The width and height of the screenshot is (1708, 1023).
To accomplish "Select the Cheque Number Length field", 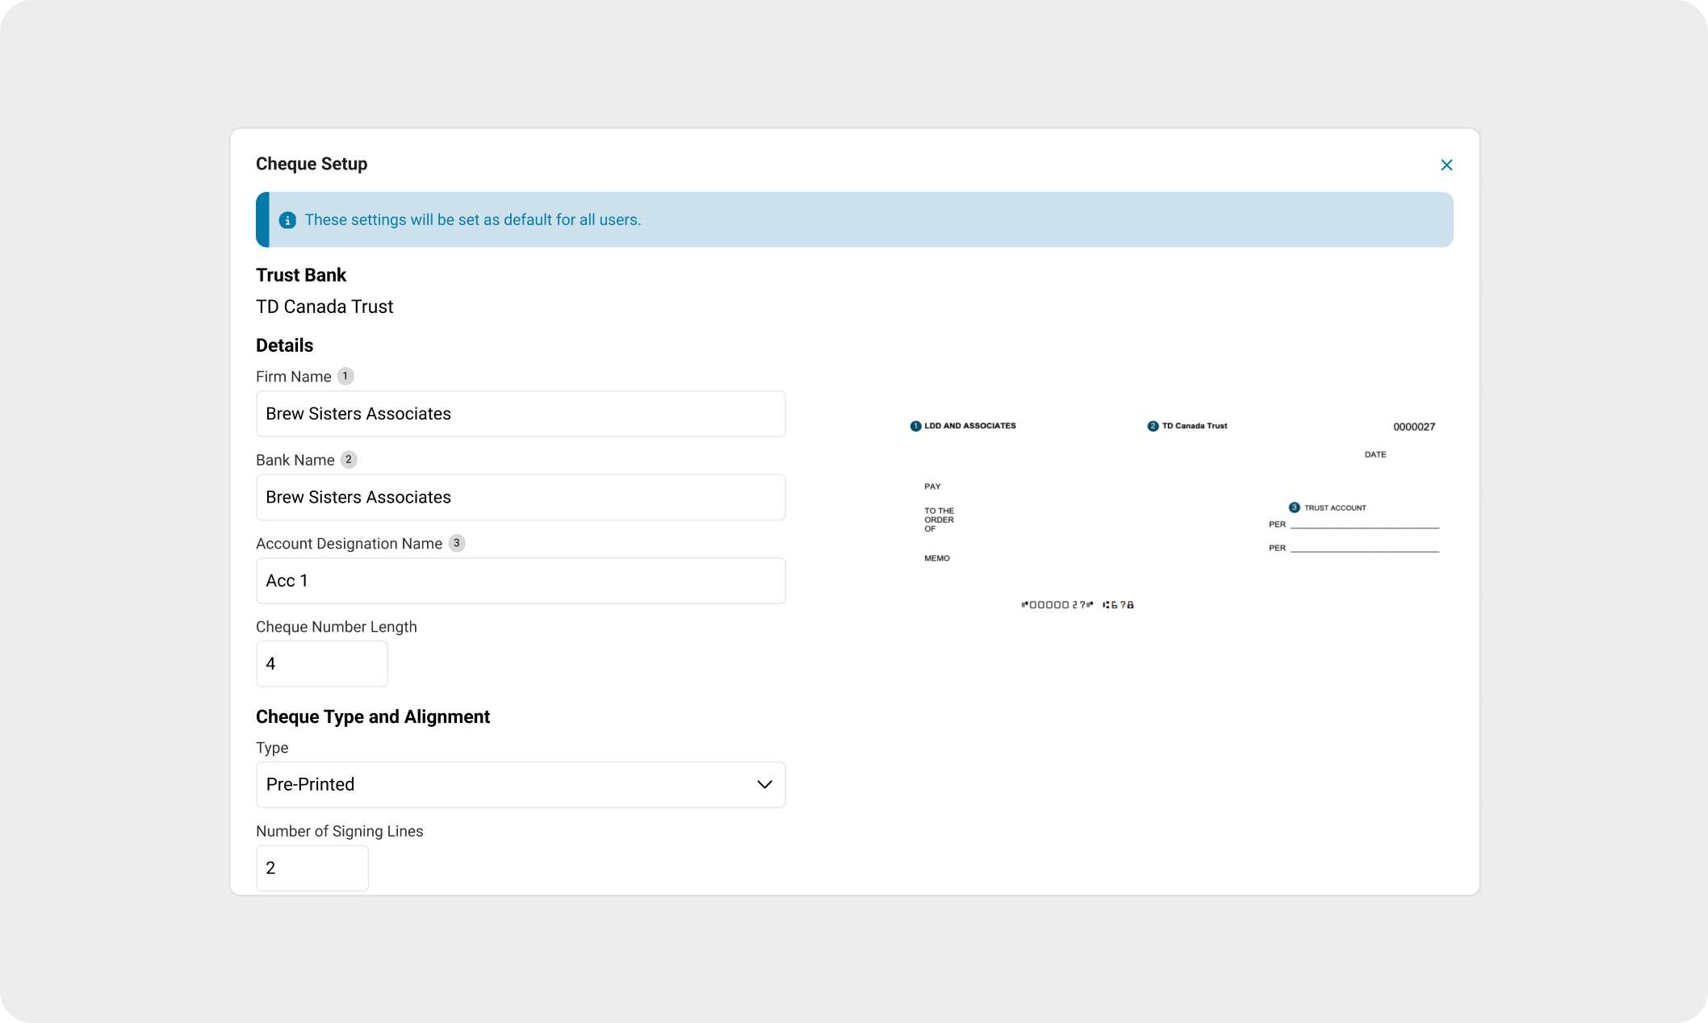I will click(321, 664).
